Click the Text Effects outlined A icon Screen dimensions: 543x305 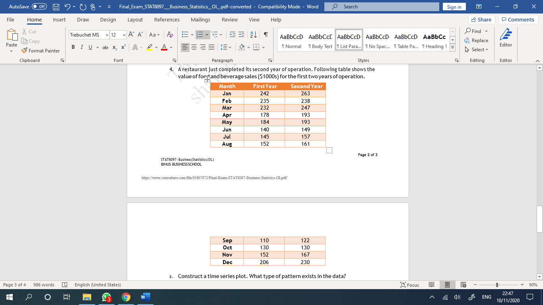134,47
